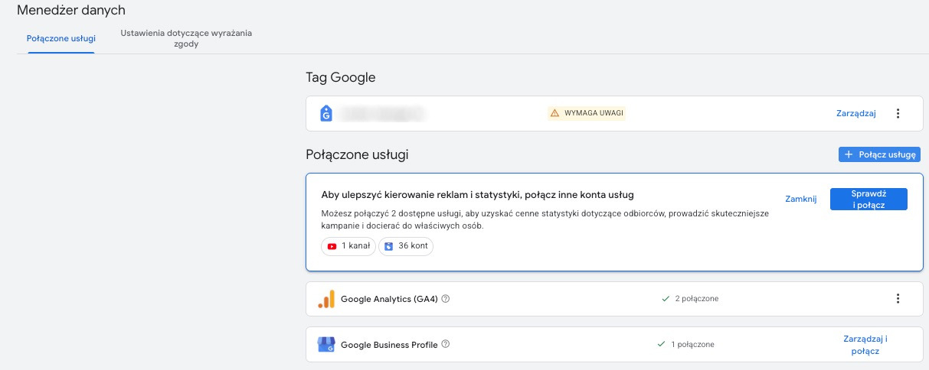Click the Tag Google section heading
Screen dimensions: 929x370
coord(341,77)
